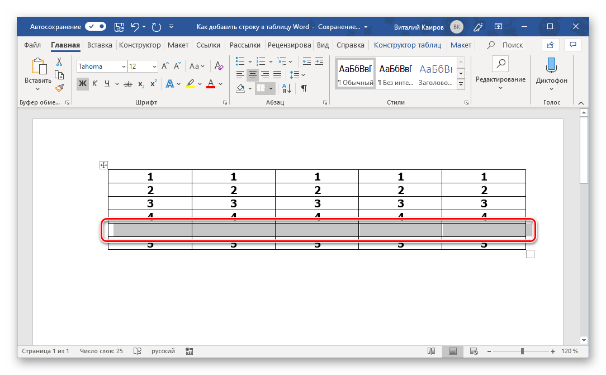The image size is (606, 375).
Task: Switch to the Вставка tab
Action: tap(100, 45)
